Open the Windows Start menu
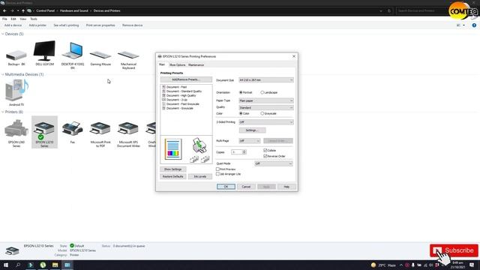The image size is (480, 270). click(6, 265)
